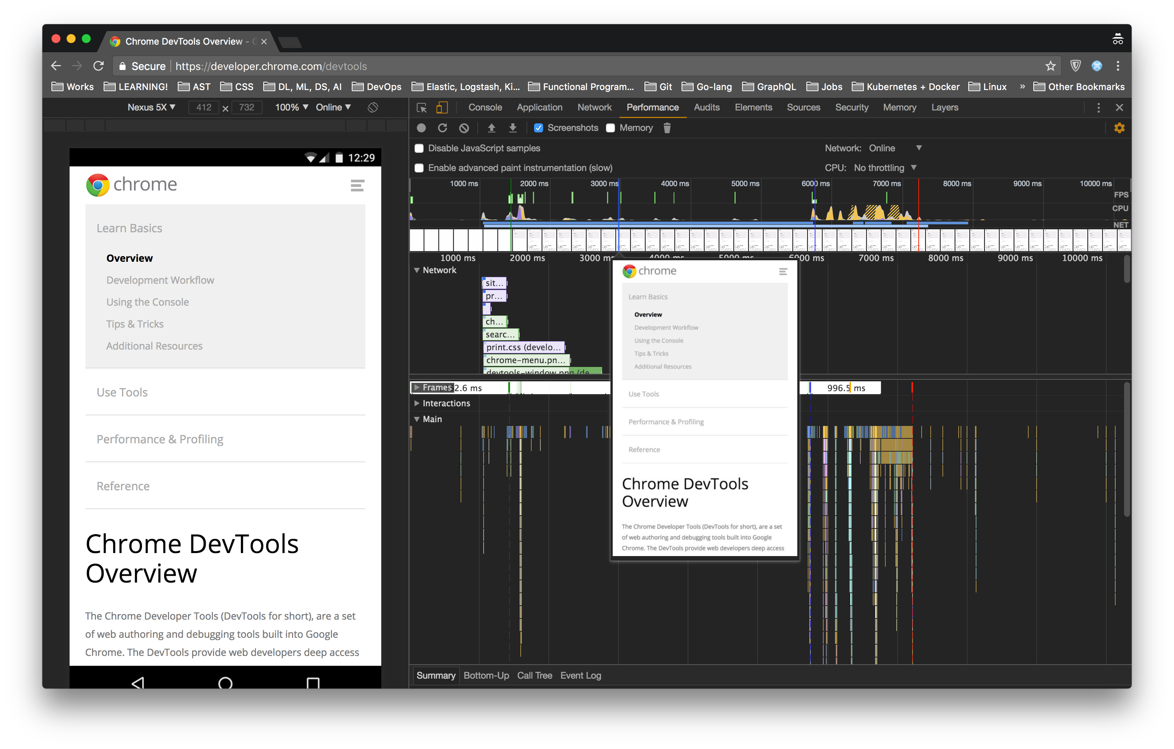The image size is (1174, 749).
Task: Click the address bar URL
Action: 271,66
